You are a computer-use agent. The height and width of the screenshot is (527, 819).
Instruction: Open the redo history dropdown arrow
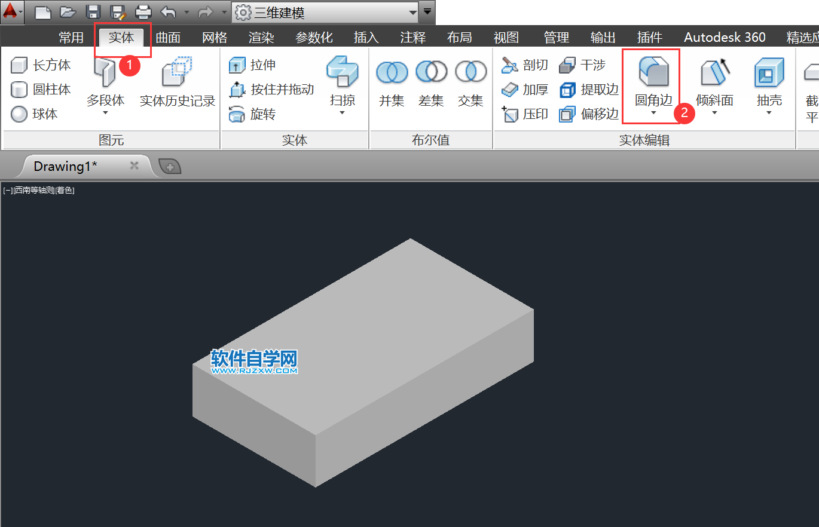(x=224, y=11)
